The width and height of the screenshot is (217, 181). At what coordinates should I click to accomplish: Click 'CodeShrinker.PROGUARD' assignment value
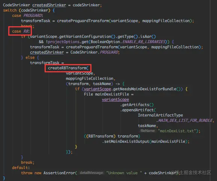95,52
